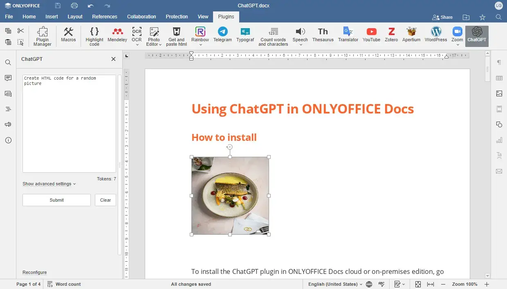Mark document as favorite with star
The height and width of the screenshot is (289, 507).
pos(482,17)
